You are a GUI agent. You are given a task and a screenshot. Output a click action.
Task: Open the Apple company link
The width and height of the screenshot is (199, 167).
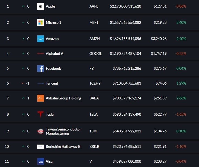[x=50, y=6]
